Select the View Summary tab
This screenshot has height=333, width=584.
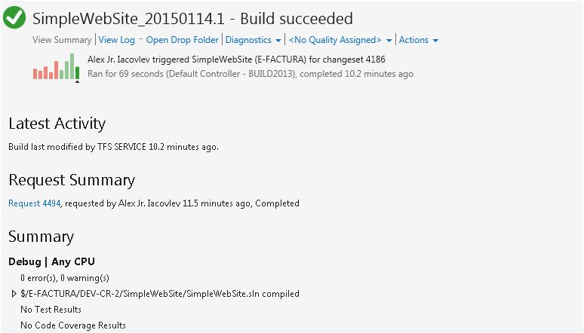[62, 40]
